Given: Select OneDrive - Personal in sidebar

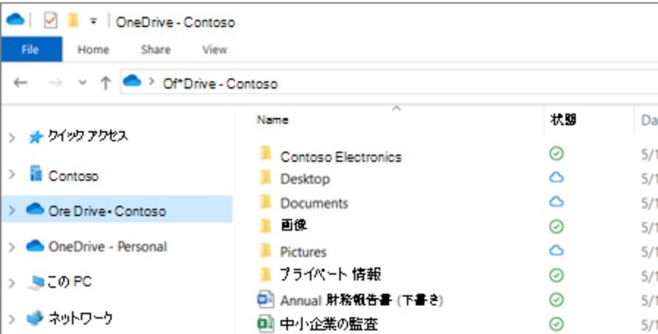Looking at the screenshot, I should 108,246.
